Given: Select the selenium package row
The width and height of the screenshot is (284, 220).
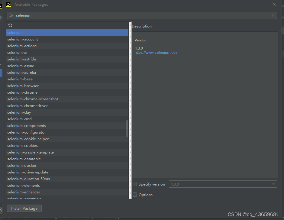Looking at the screenshot, I should click(x=67, y=33).
